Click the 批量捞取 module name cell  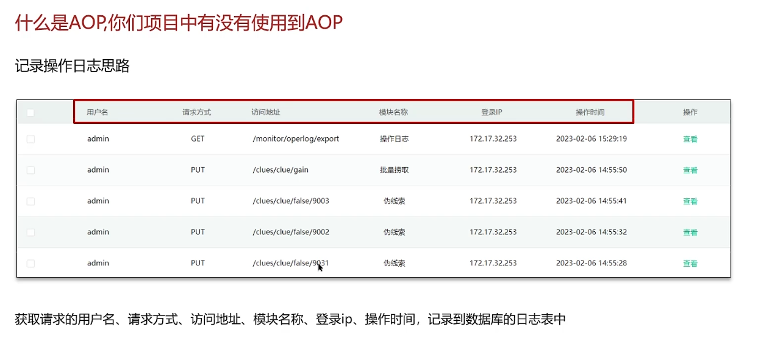(x=394, y=170)
